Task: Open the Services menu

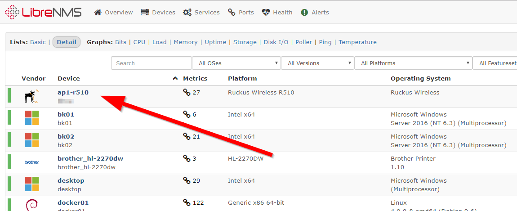Action: pyautogui.click(x=201, y=12)
